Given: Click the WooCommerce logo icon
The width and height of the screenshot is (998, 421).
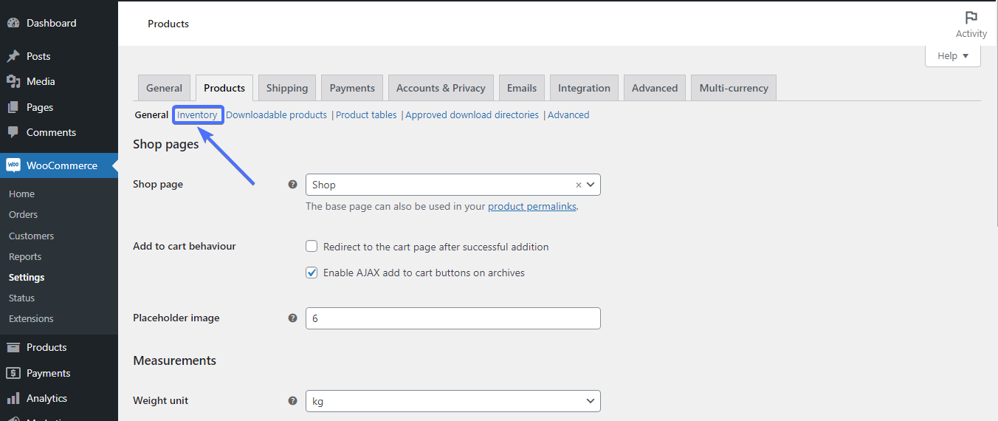Looking at the screenshot, I should click(13, 165).
